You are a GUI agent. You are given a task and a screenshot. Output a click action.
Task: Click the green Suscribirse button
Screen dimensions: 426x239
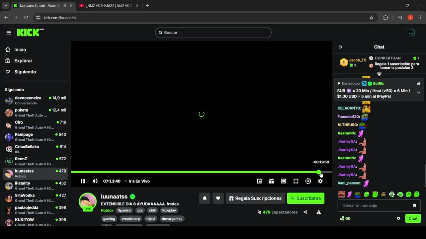[306, 198]
